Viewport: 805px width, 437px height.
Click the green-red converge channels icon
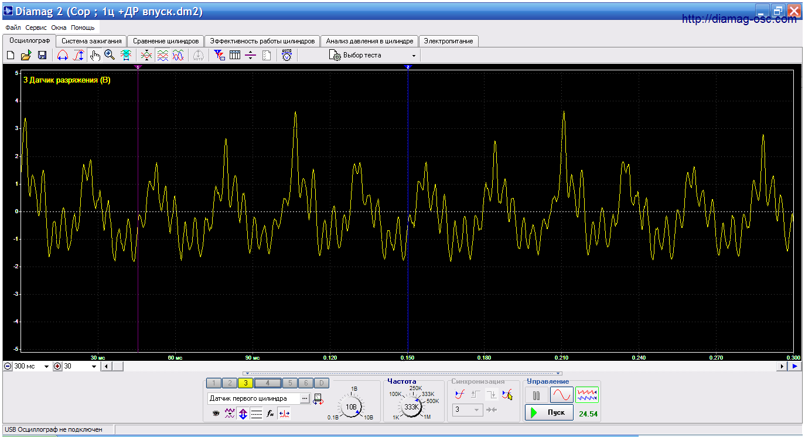[x=146, y=55]
